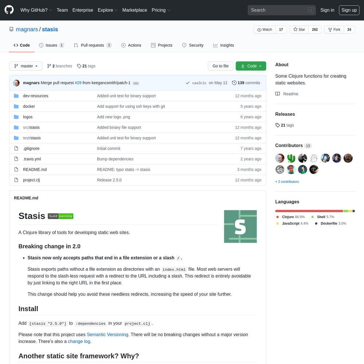364x364 pixels.
Task: Open the dev-resources folder icon
Action: tap(16, 96)
